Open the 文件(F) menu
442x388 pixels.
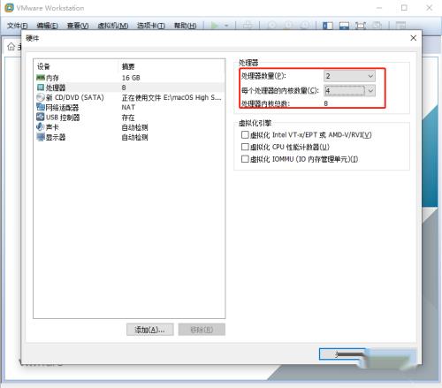click(17, 26)
